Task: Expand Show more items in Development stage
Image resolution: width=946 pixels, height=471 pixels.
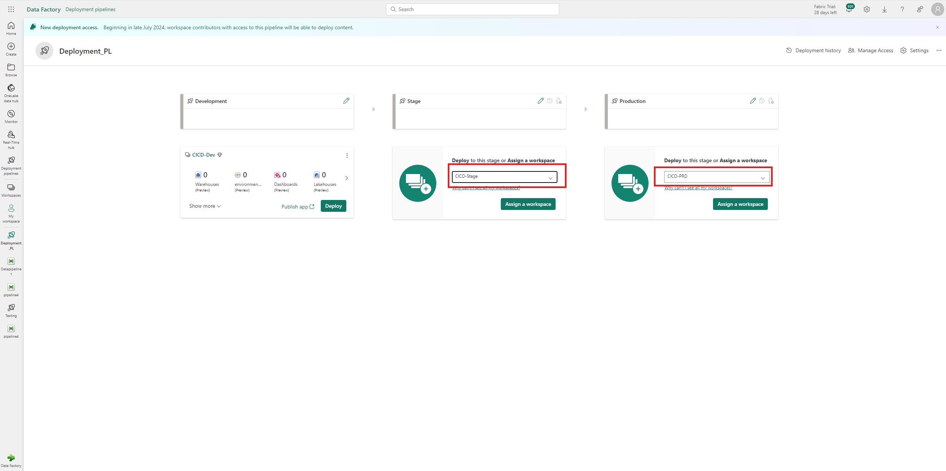Action: click(204, 206)
